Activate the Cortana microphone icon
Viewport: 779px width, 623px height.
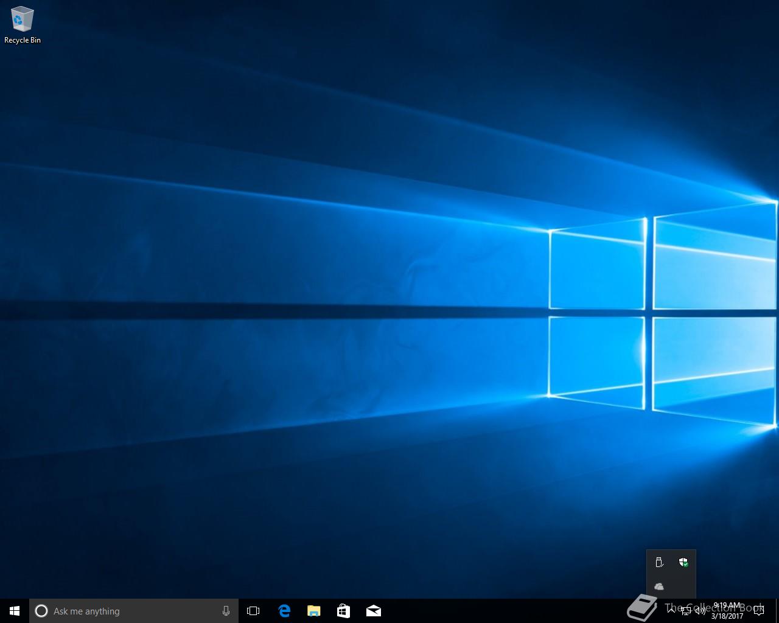coord(226,611)
